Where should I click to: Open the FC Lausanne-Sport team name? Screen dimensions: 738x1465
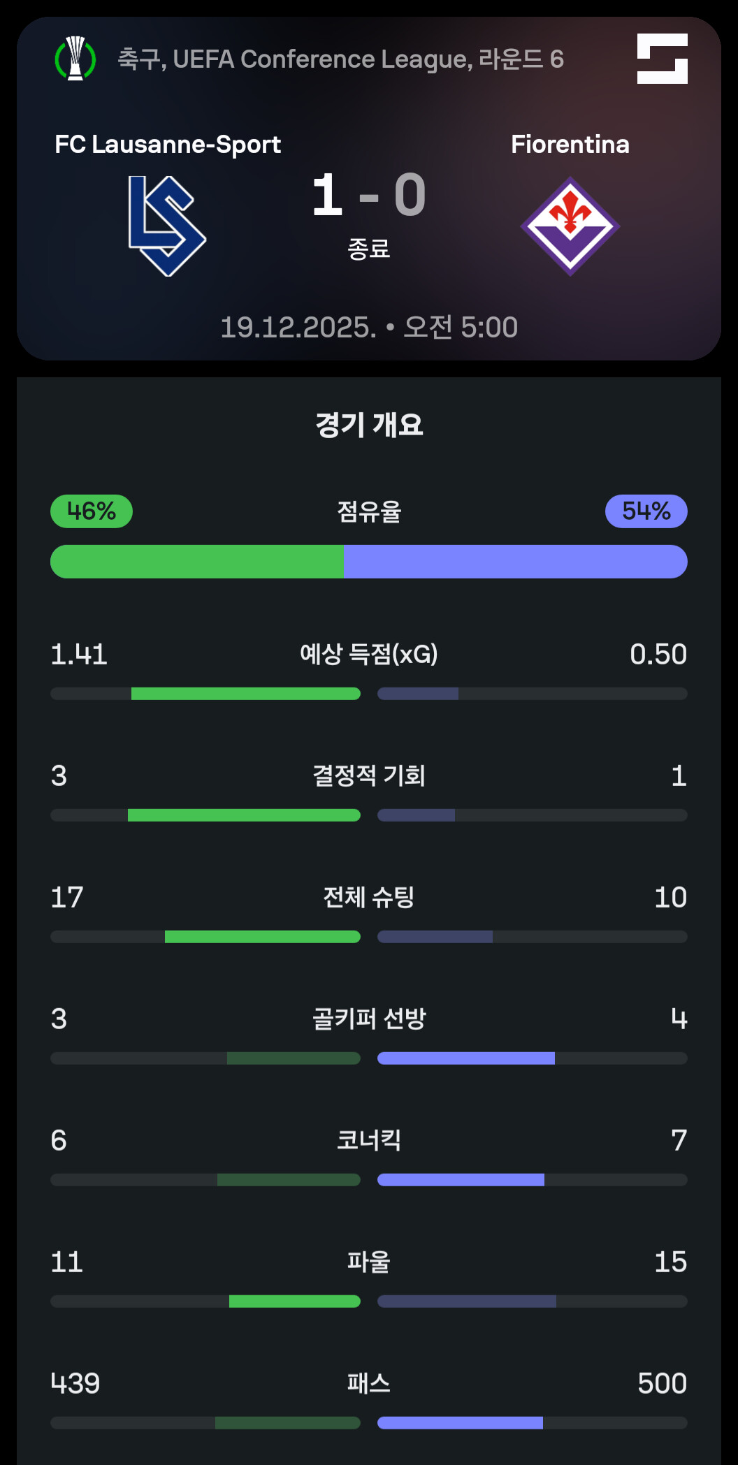point(168,145)
